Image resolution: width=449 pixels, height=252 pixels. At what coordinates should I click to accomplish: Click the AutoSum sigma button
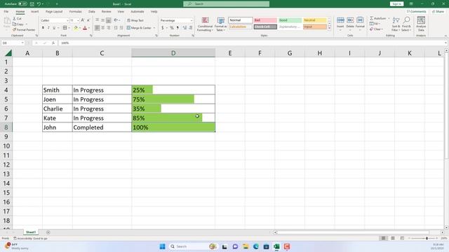pyautogui.click(x=377, y=18)
